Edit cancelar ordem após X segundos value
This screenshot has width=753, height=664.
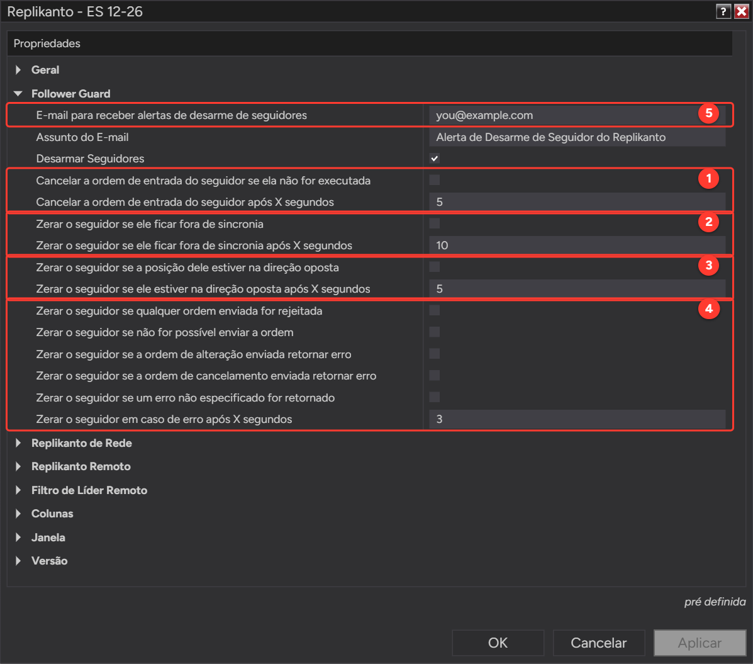point(577,202)
